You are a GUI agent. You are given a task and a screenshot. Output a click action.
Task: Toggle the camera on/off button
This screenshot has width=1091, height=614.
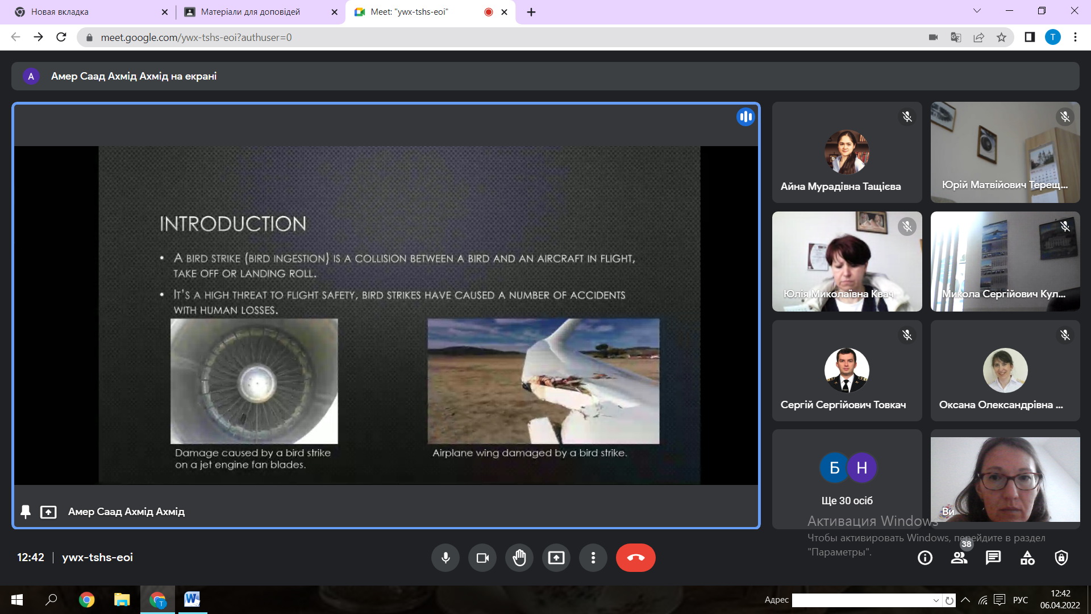[x=482, y=558]
